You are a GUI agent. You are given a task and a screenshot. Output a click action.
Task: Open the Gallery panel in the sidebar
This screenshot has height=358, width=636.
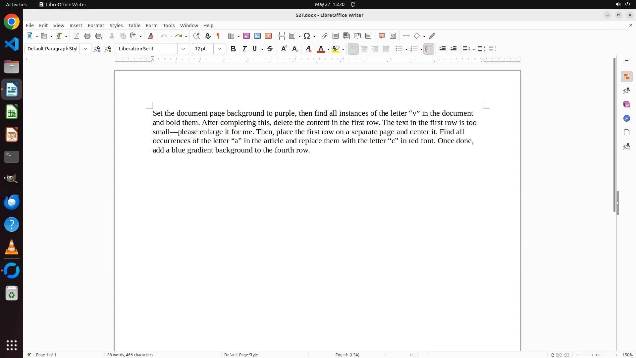pos(626,104)
